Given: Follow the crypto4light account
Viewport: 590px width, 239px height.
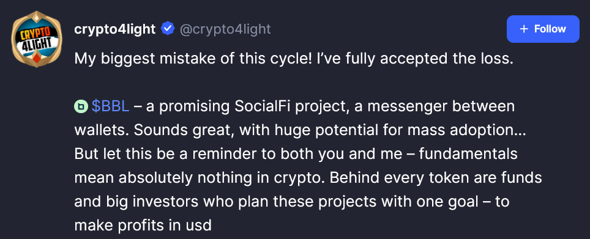Looking at the screenshot, I should click(x=543, y=29).
